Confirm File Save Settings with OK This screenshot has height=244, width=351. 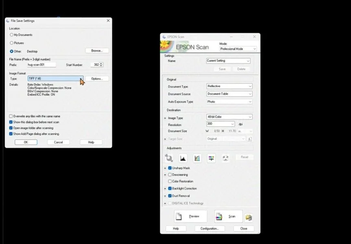26,142
